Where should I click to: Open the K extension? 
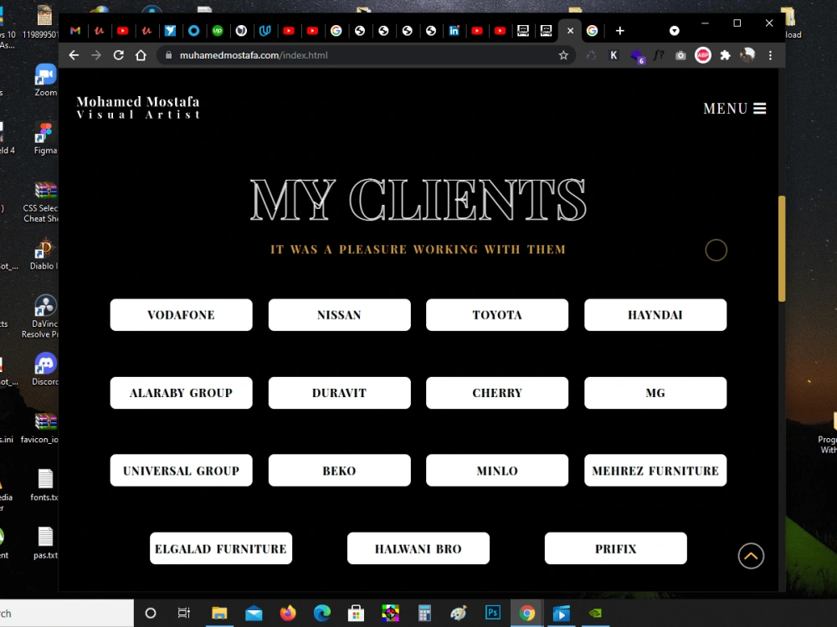(x=614, y=55)
